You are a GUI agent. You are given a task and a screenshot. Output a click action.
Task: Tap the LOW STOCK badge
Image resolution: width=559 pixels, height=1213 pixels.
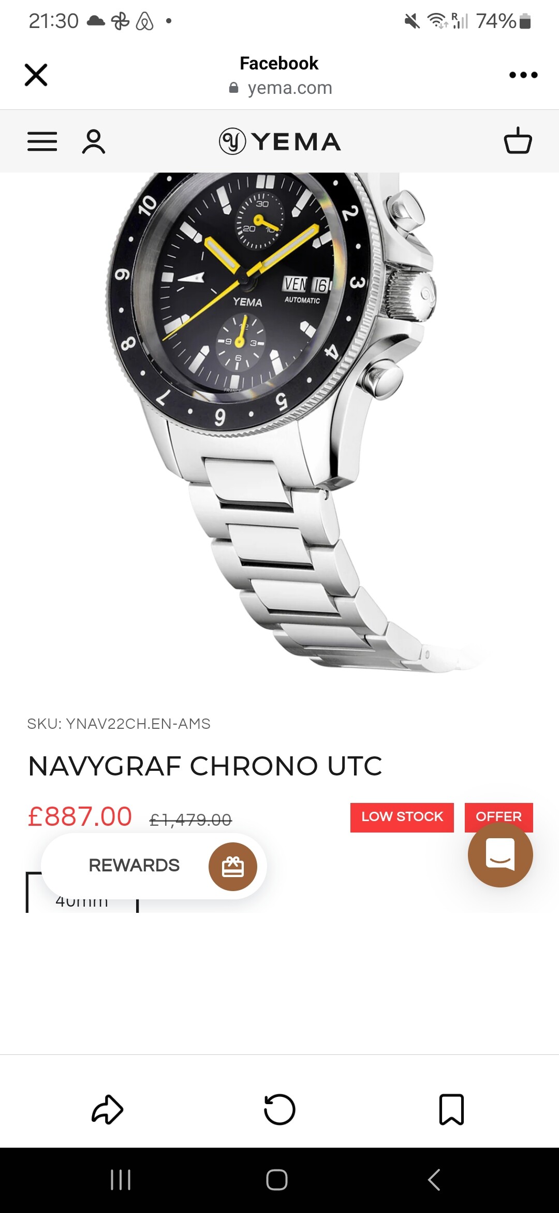point(402,817)
